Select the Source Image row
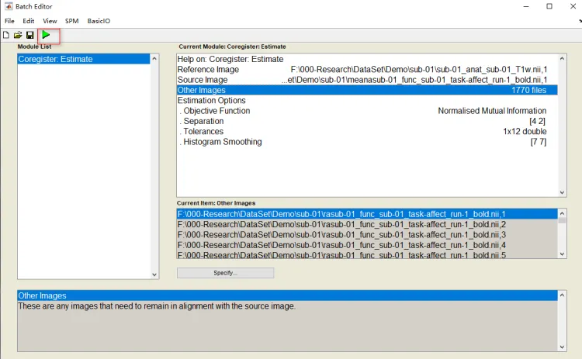This screenshot has height=359, width=582. 367,80
